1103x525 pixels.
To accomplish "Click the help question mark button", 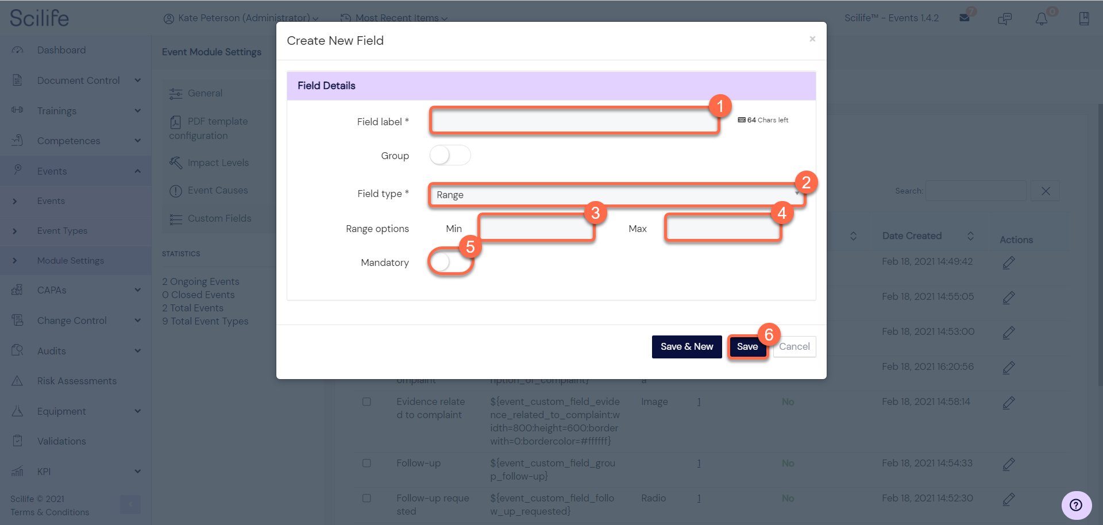I will coord(1076,505).
